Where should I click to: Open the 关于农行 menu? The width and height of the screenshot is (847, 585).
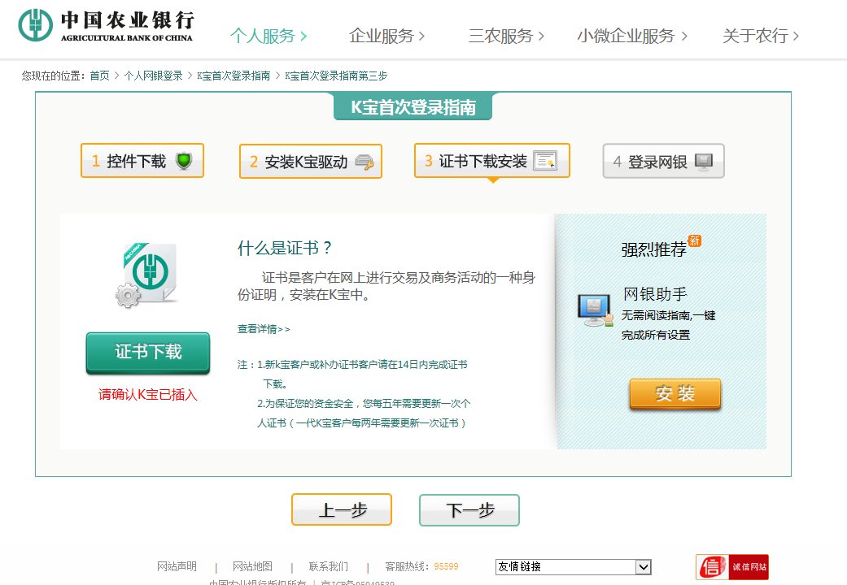point(756,36)
